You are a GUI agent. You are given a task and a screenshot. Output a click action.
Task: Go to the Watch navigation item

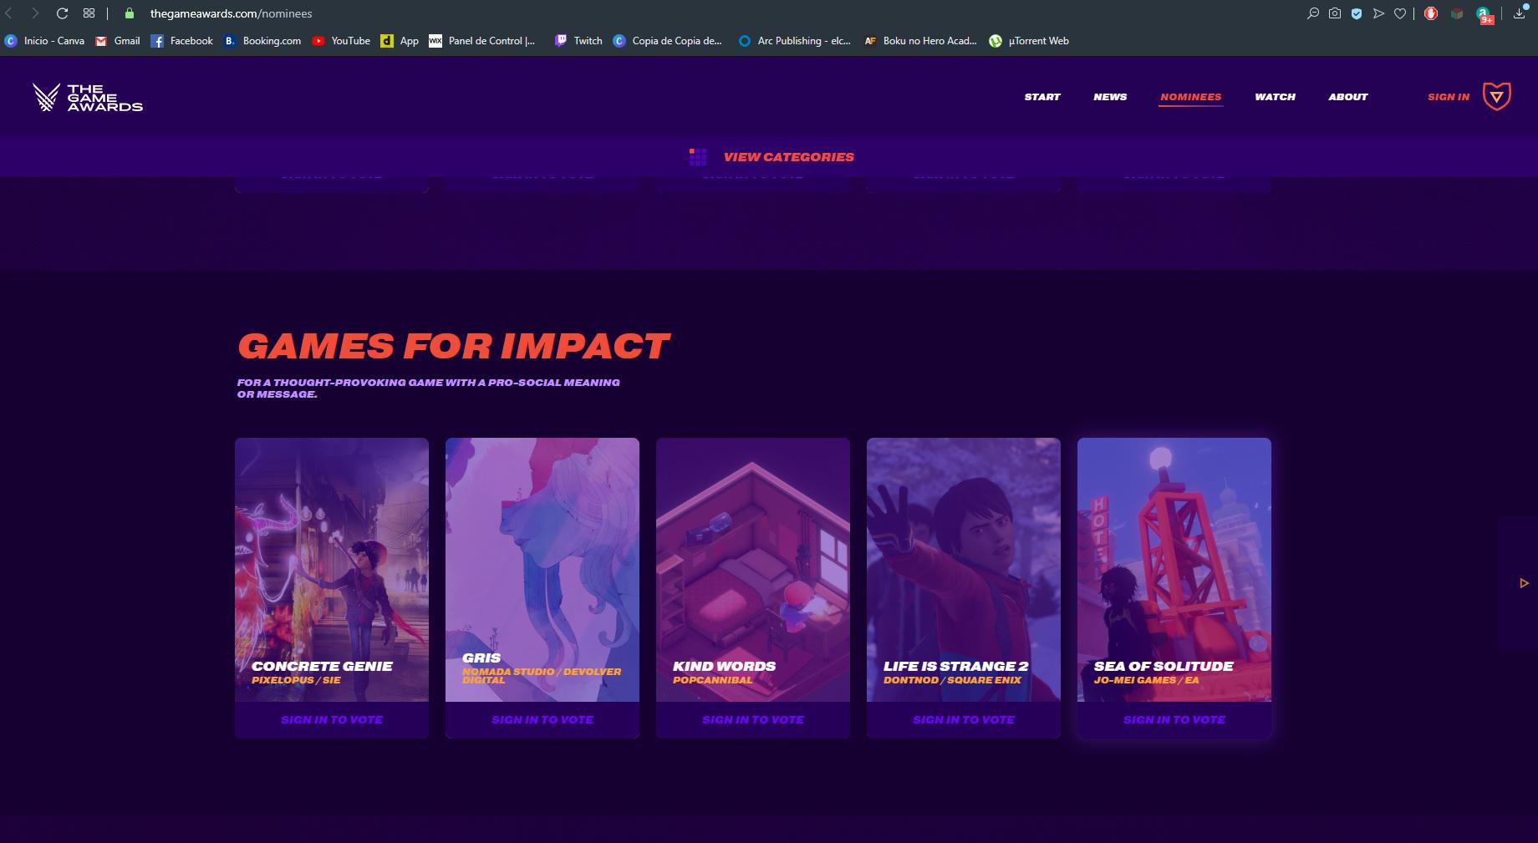tap(1275, 97)
